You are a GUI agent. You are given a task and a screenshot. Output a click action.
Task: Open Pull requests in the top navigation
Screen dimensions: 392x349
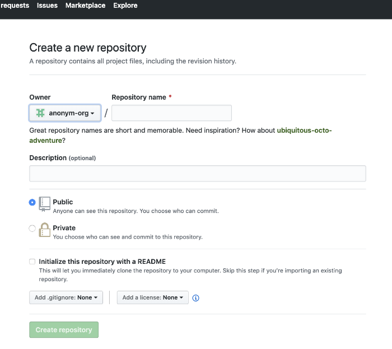15,6
